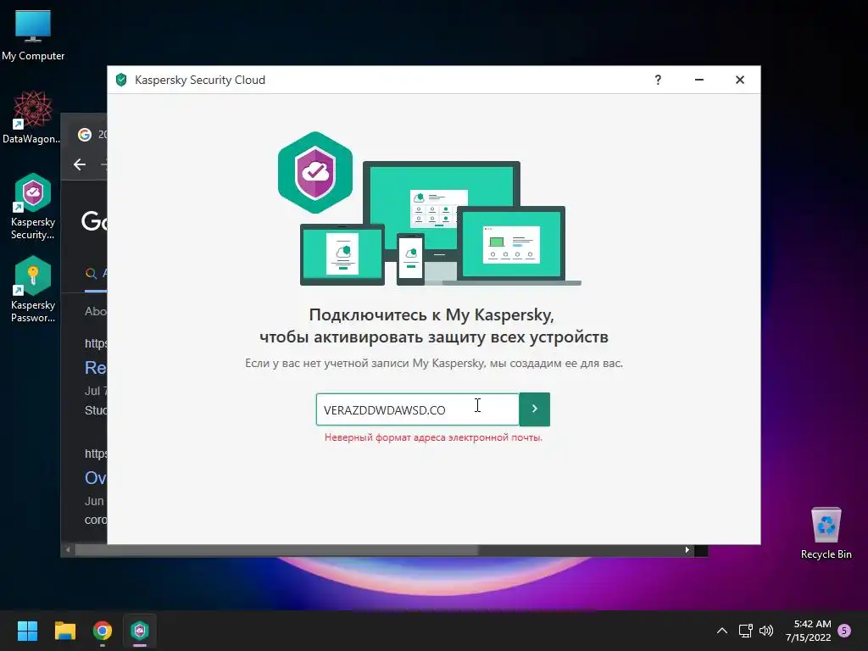
Task: Switch to Chrome on taskbar
Action: tap(103, 631)
